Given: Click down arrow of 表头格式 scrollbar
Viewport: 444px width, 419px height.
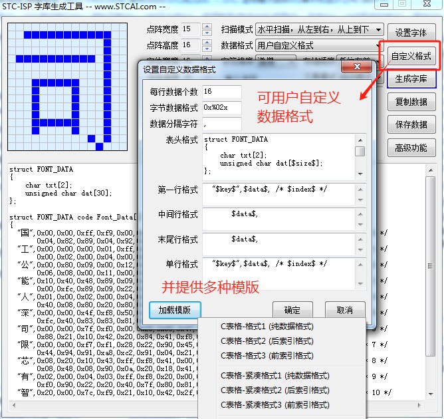Looking at the screenshot, I should [x=360, y=174].
